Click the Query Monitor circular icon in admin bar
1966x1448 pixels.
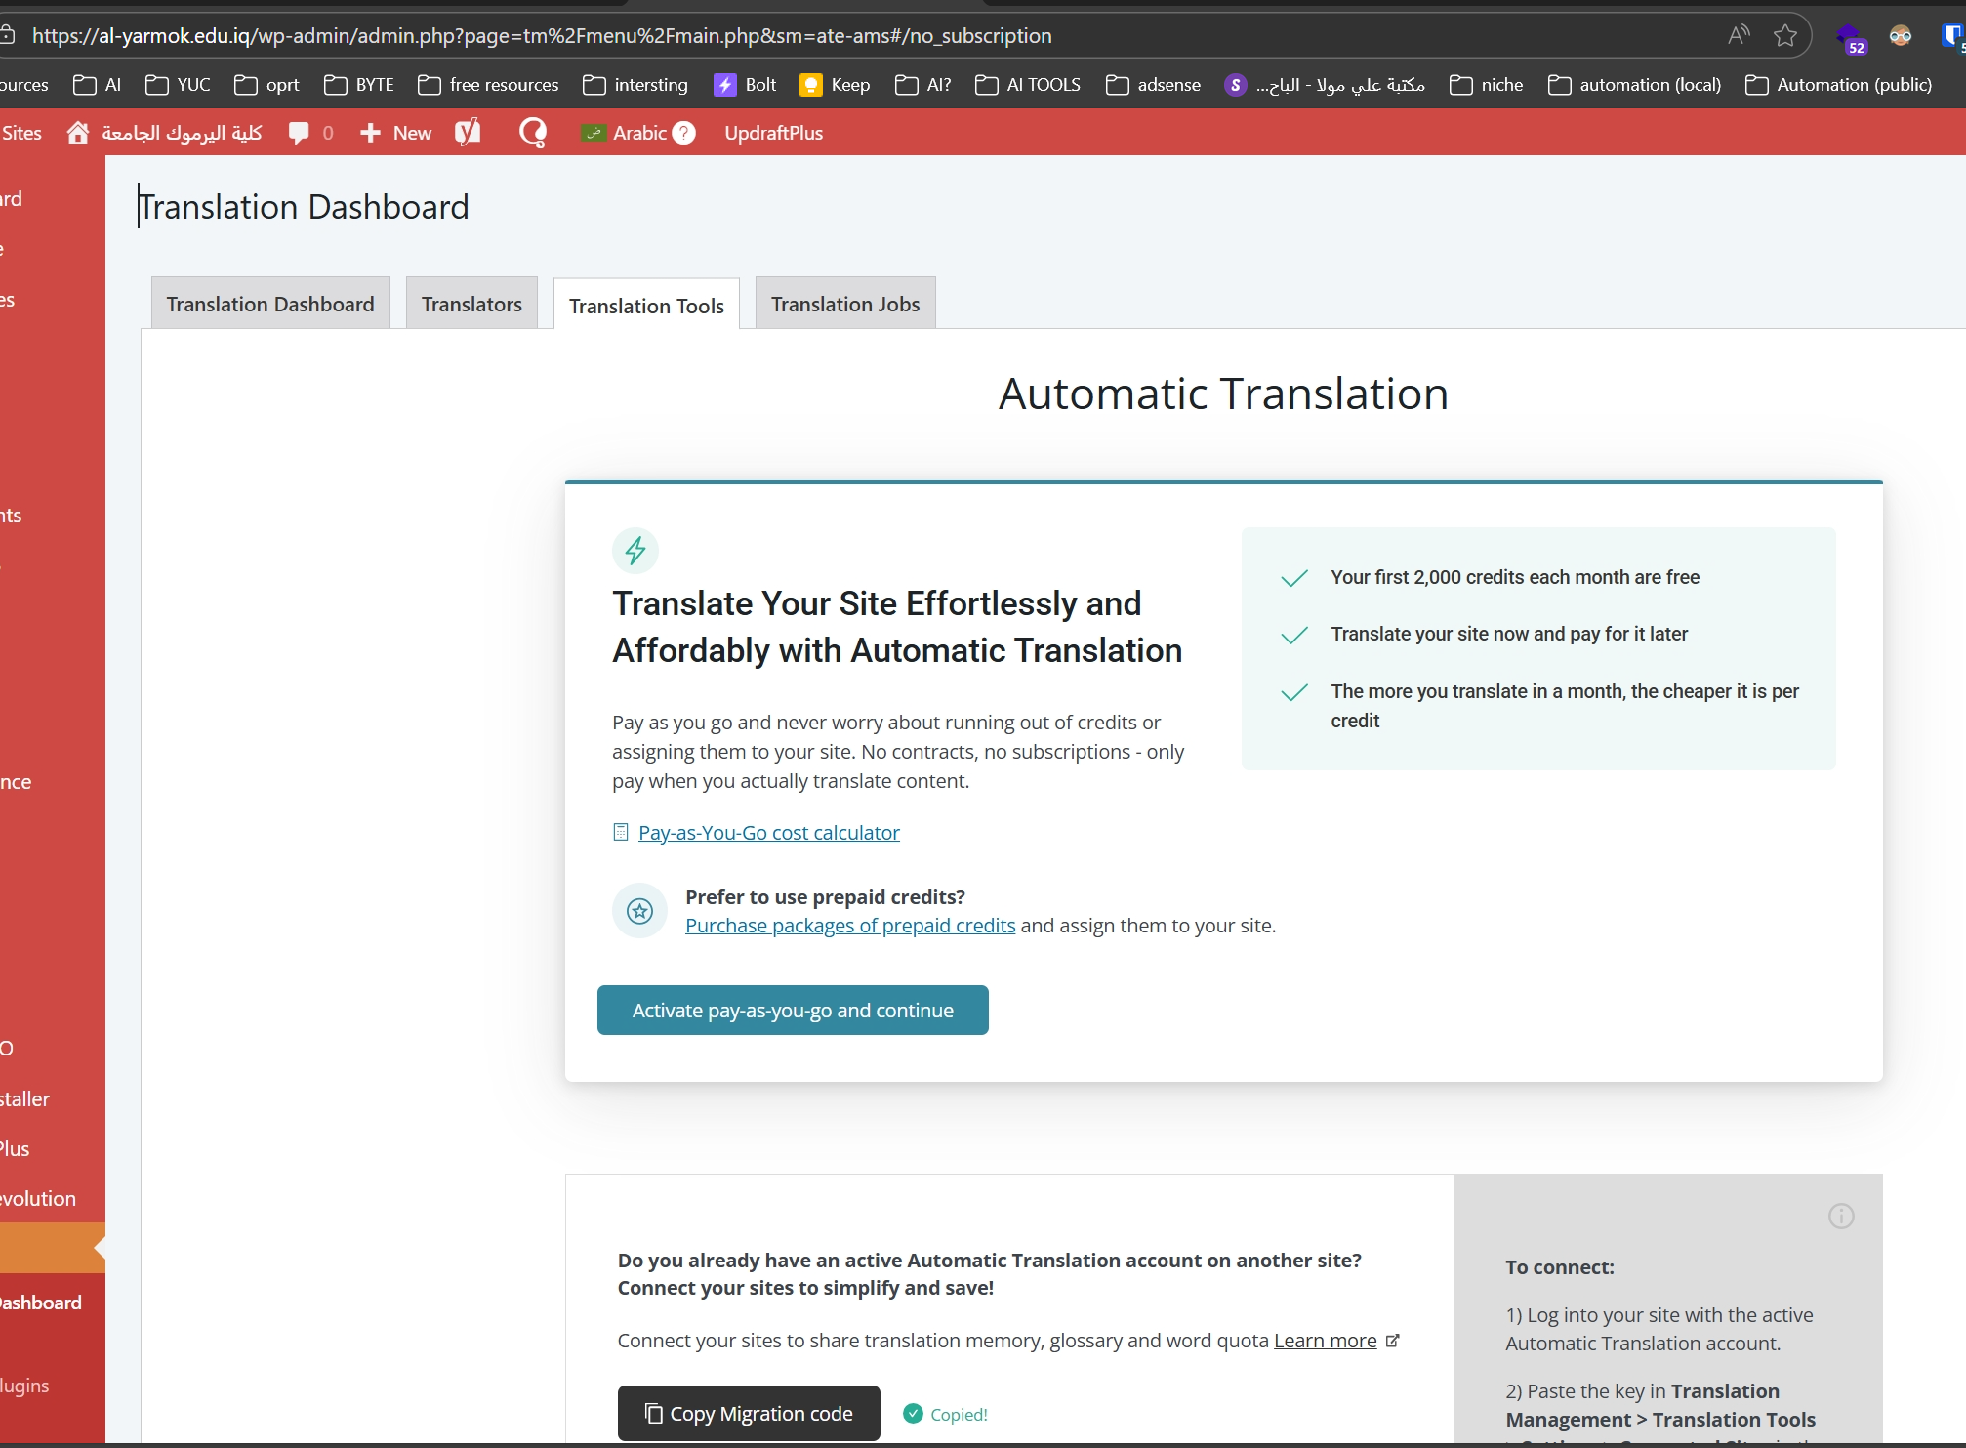click(533, 132)
